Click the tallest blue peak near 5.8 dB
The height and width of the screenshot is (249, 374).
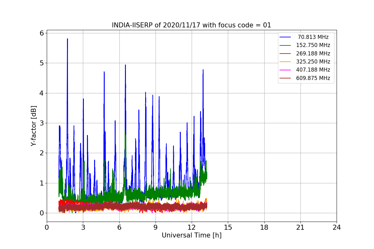pyautogui.click(x=67, y=39)
